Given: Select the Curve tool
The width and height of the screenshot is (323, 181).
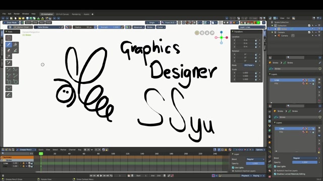Looking at the screenshot, I should point(16,76).
